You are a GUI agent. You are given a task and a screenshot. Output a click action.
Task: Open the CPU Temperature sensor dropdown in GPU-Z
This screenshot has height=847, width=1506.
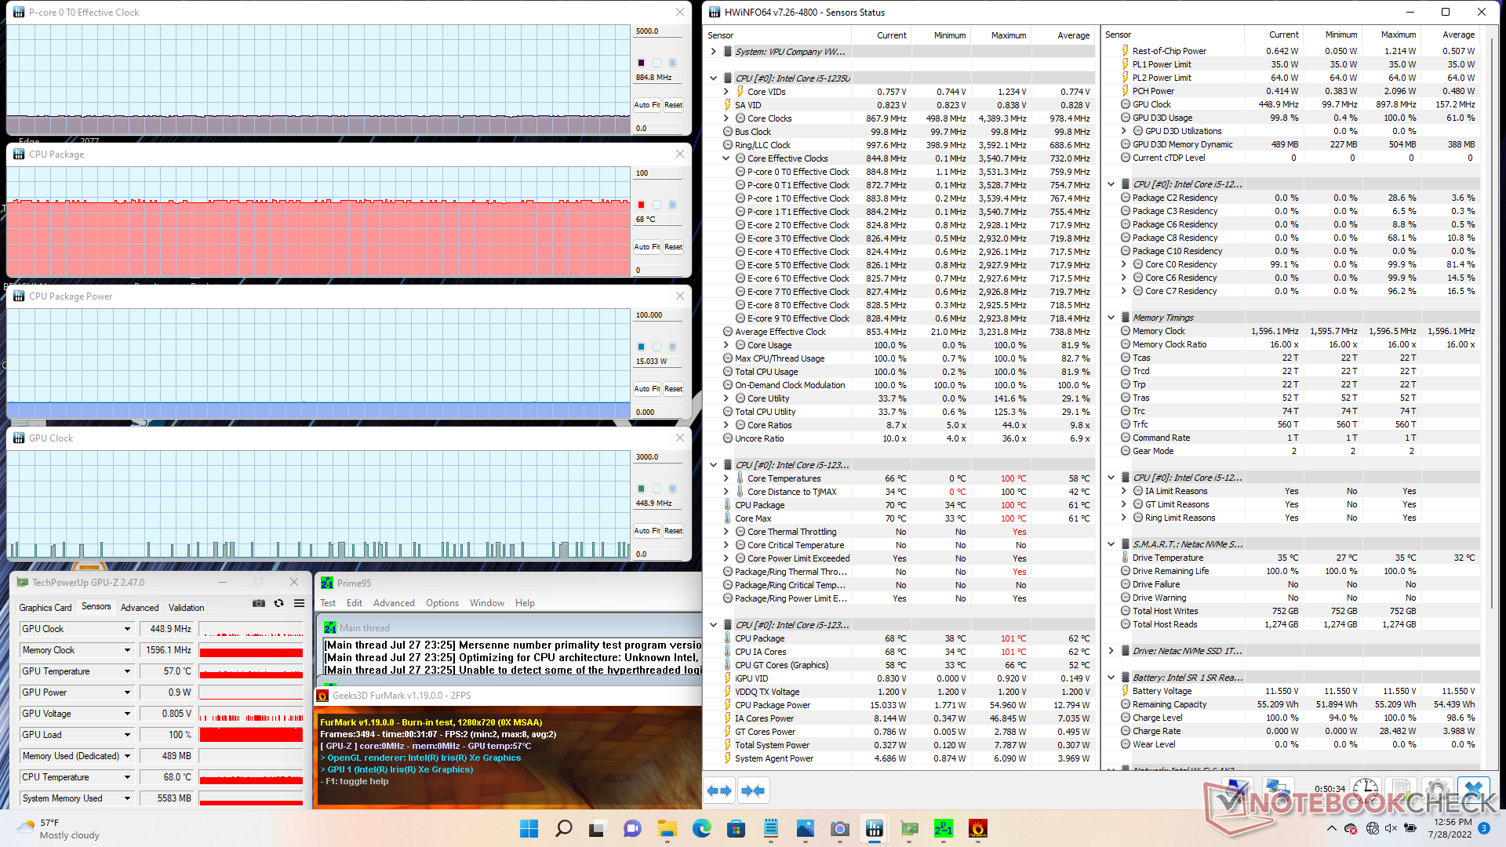127,777
